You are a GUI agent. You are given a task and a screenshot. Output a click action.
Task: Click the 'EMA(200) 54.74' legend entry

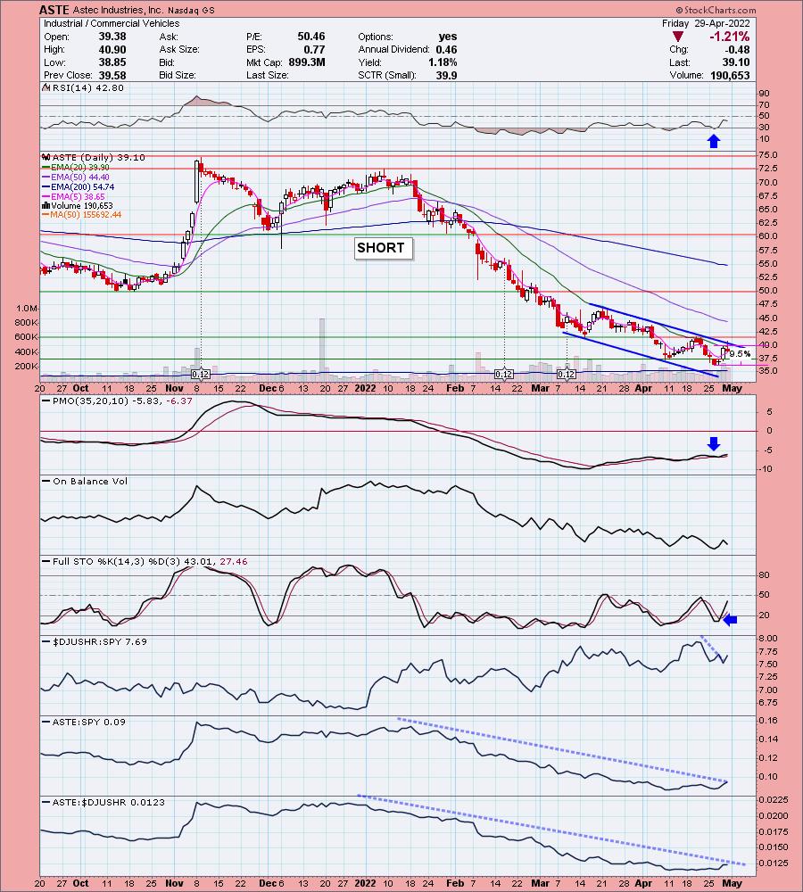pos(82,186)
